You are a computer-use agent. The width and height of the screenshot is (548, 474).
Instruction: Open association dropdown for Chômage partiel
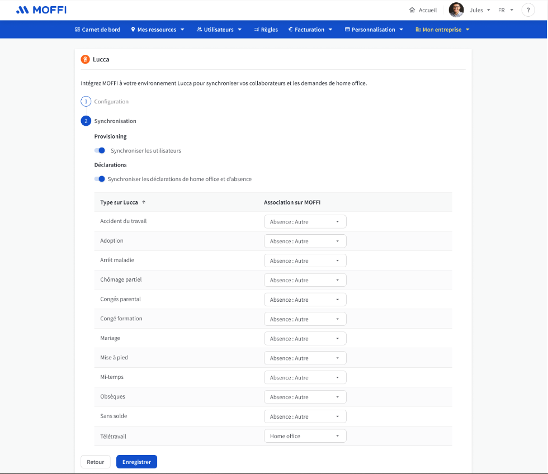coord(305,280)
